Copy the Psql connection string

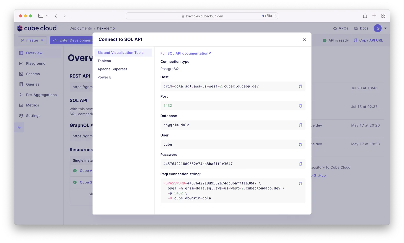click(x=300, y=183)
